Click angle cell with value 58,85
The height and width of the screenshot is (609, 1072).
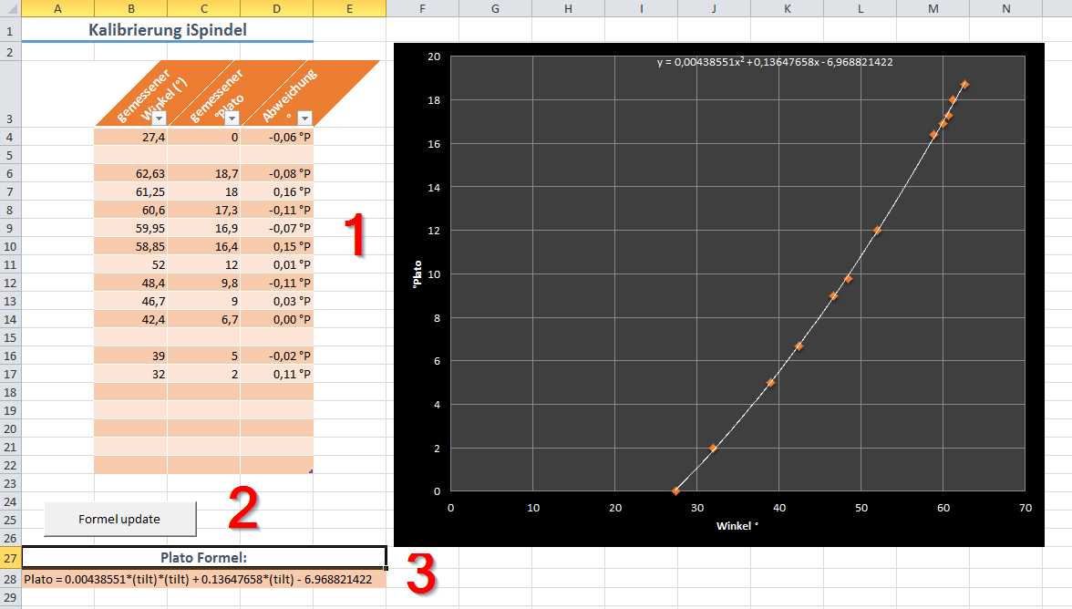(130, 246)
